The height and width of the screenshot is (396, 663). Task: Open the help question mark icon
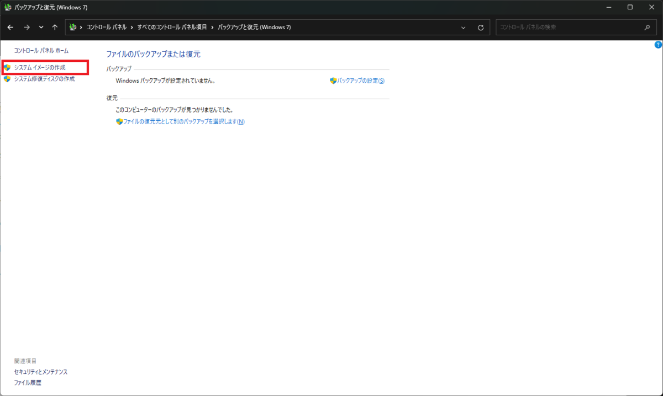[x=658, y=45]
